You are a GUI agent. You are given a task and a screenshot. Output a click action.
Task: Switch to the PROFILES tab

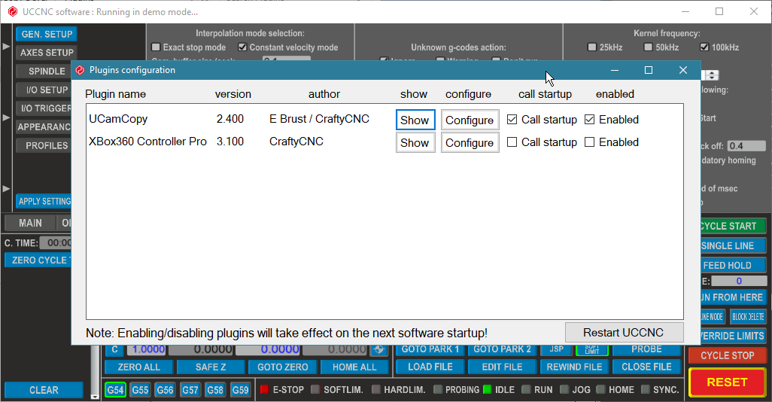click(44, 146)
